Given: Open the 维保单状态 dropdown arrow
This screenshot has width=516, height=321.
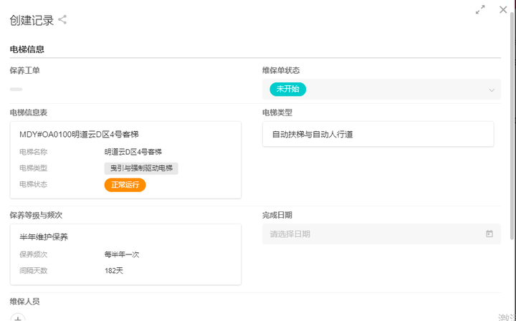Looking at the screenshot, I should point(492,90).
